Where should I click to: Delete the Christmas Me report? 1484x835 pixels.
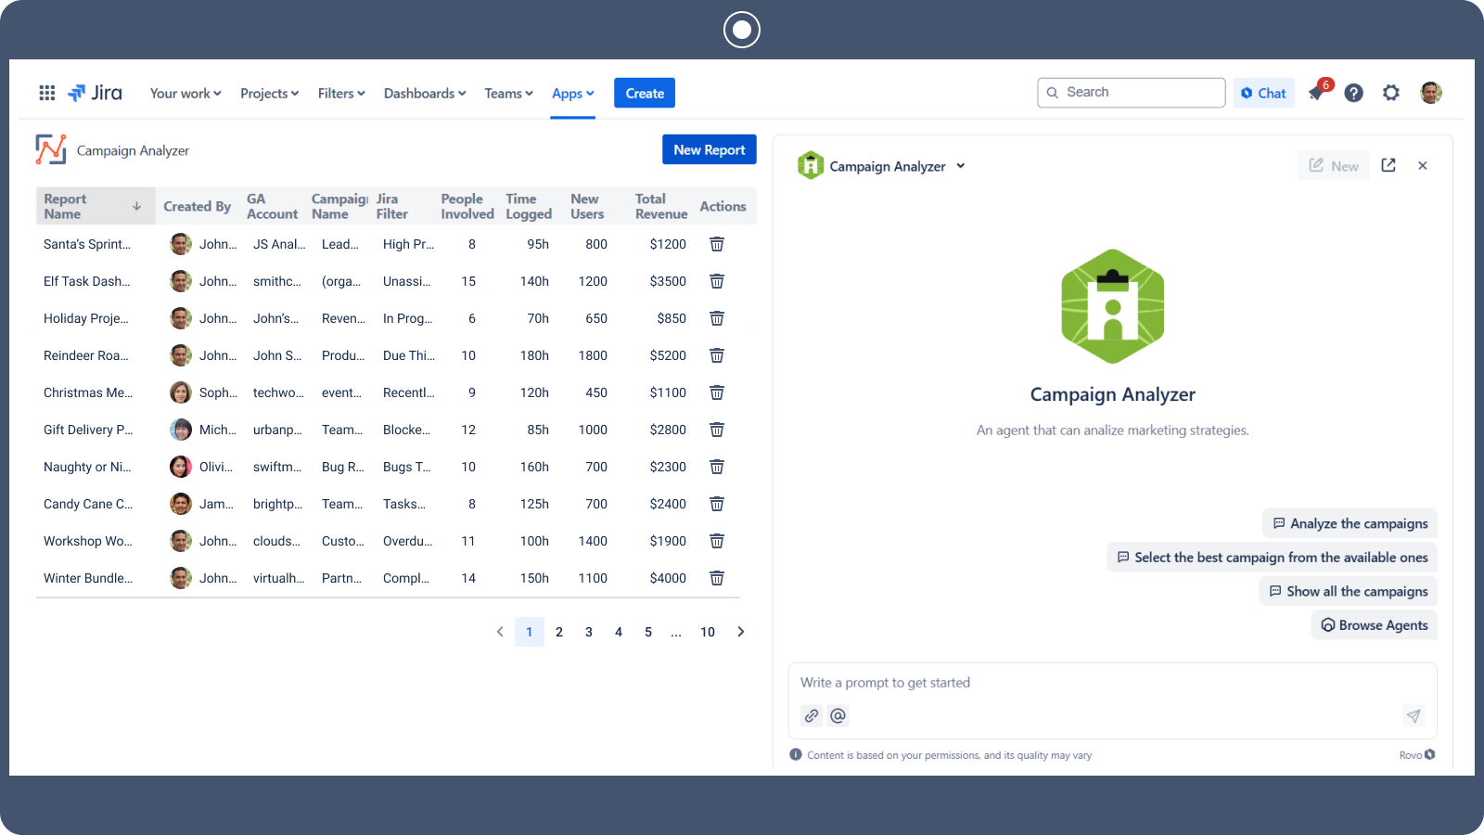coord(717,392)
